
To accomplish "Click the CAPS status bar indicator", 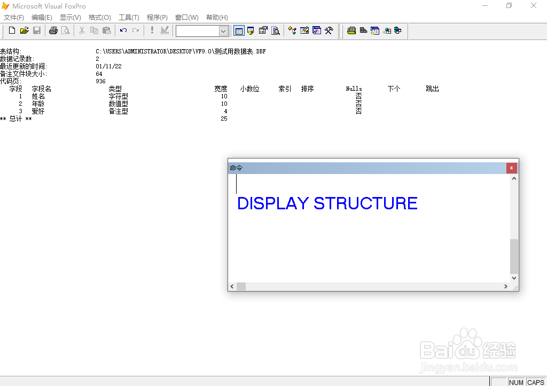I will point(535,382).
